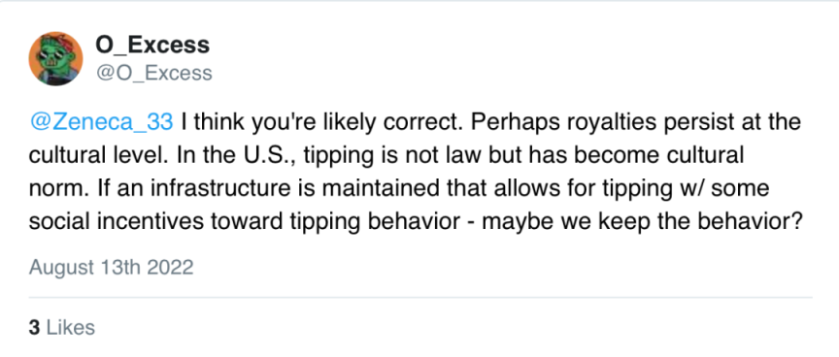Screen dimensions: 839x357
Task: Click the bold O_Excess display name
Action: [x=152, y=45]
